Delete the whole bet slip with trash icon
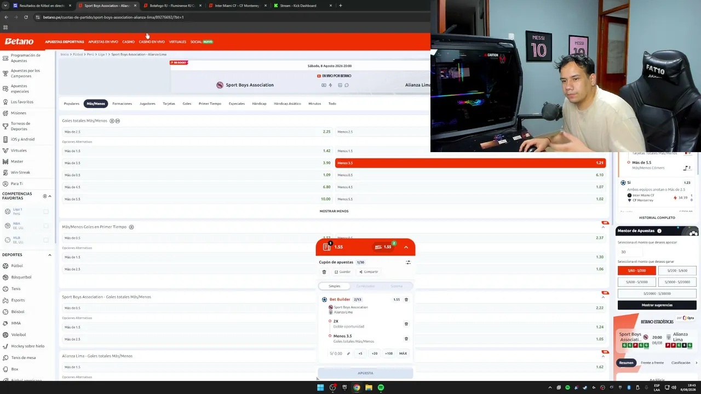 coord(324,272)
